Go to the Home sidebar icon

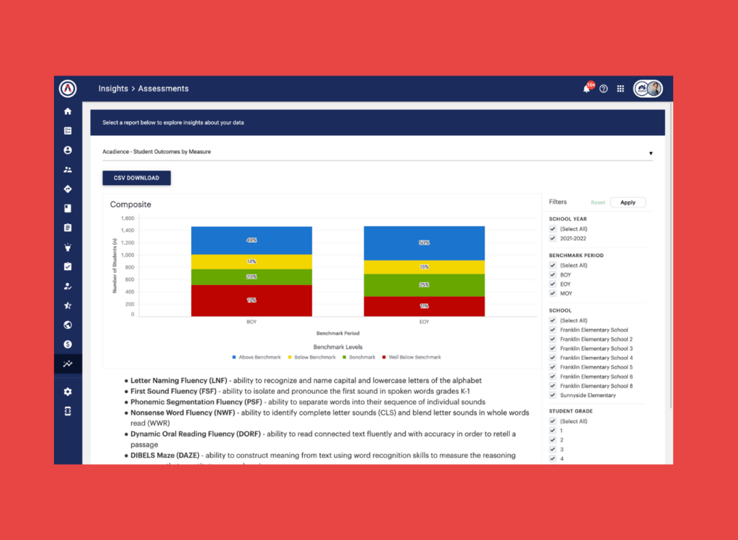click(68, 112)
